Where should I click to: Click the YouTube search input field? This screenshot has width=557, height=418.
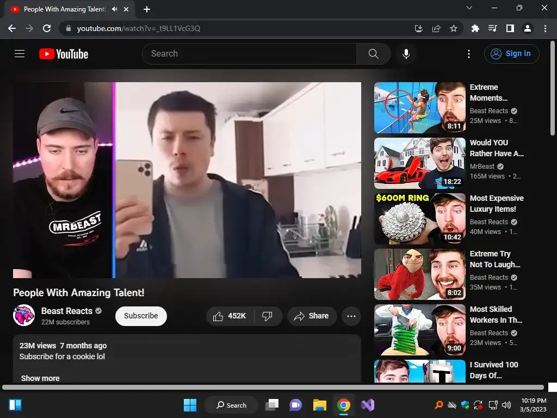tap(249, 54)
